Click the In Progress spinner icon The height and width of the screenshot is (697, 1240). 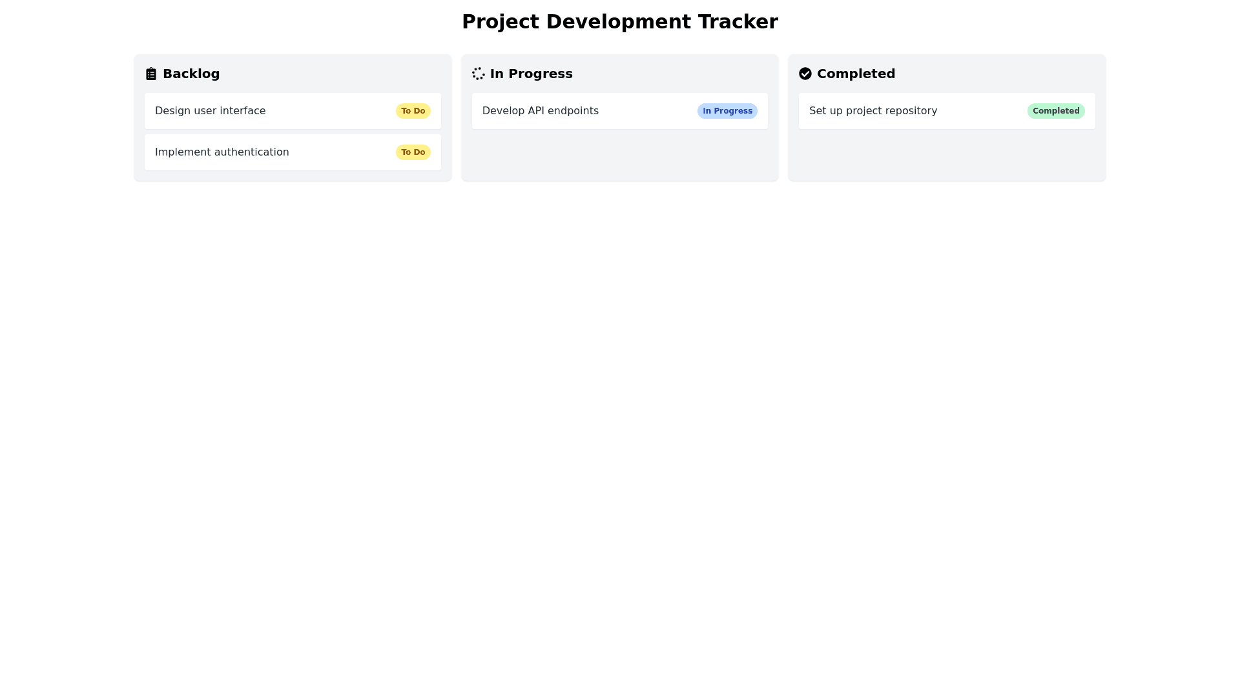pos(478,74)
